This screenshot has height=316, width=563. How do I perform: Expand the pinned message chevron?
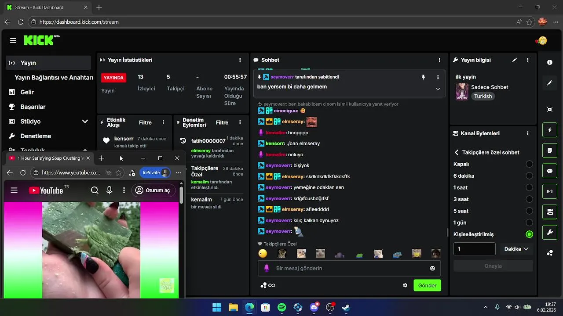438,89
